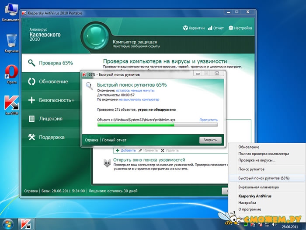The width and height of the screenshot is (306, 230).
Task: Click the 'не выключать компьютер' link
Action: click(x=139, y=99)
